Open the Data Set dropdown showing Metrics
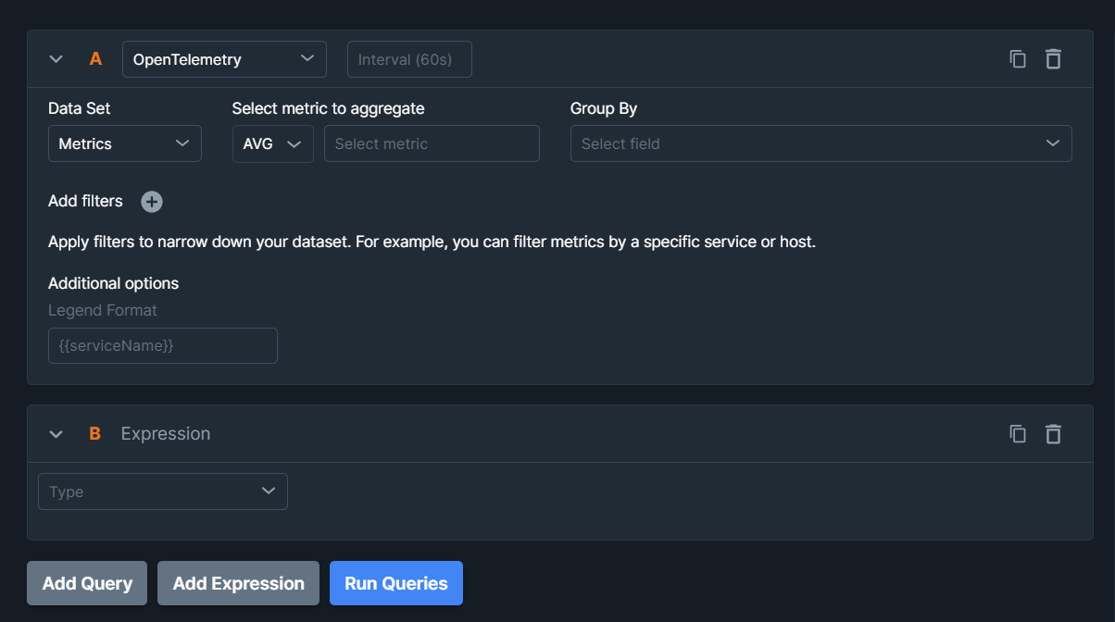 (x=124, y=143)
